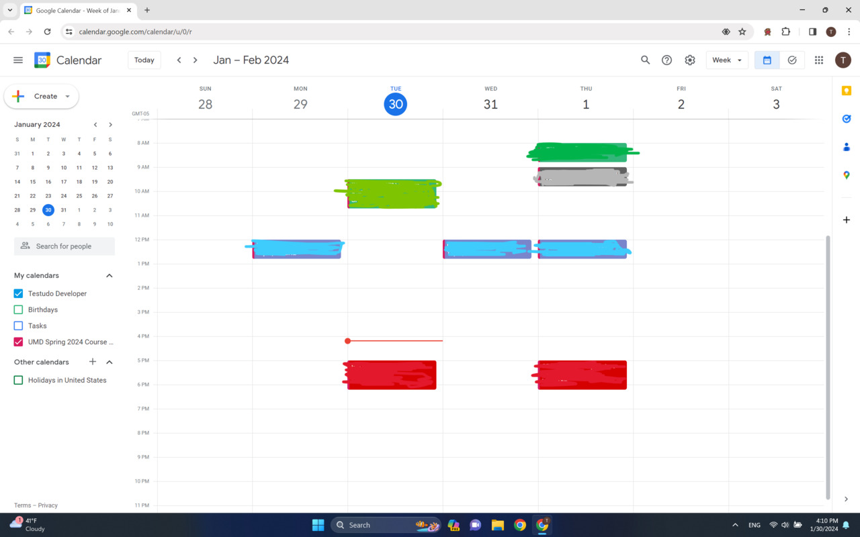
Task: Open the Privacy link
Action: 47,505
